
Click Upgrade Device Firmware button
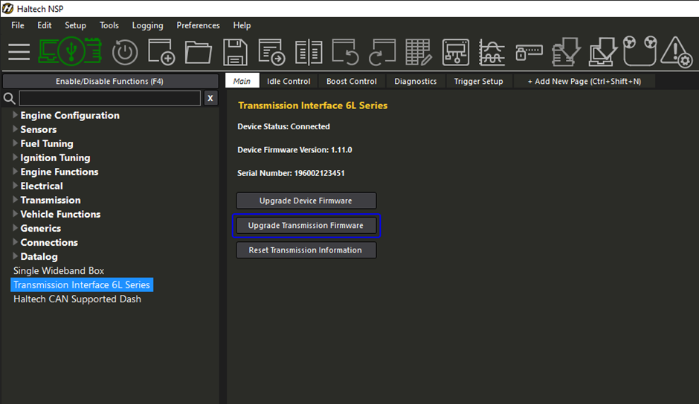tap(306, 201)
